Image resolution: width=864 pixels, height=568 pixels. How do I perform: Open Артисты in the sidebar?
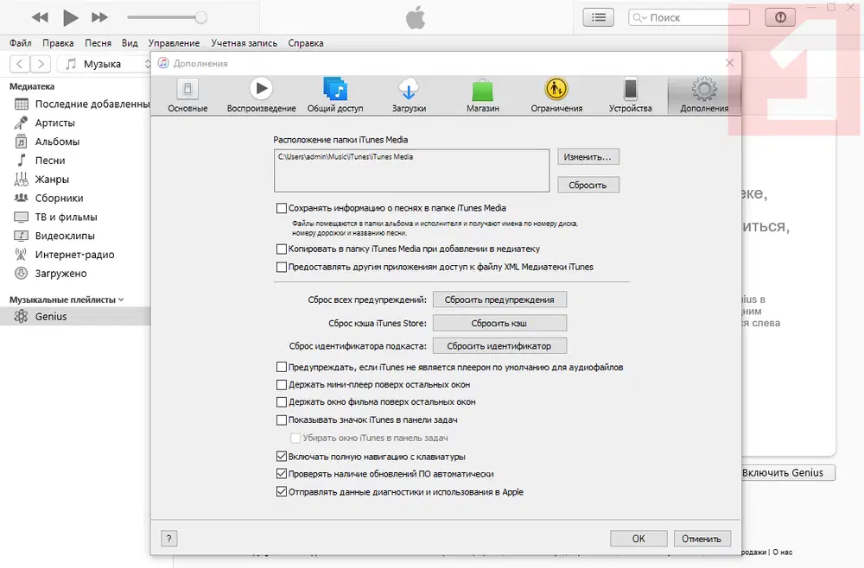[x=75, y=123]
